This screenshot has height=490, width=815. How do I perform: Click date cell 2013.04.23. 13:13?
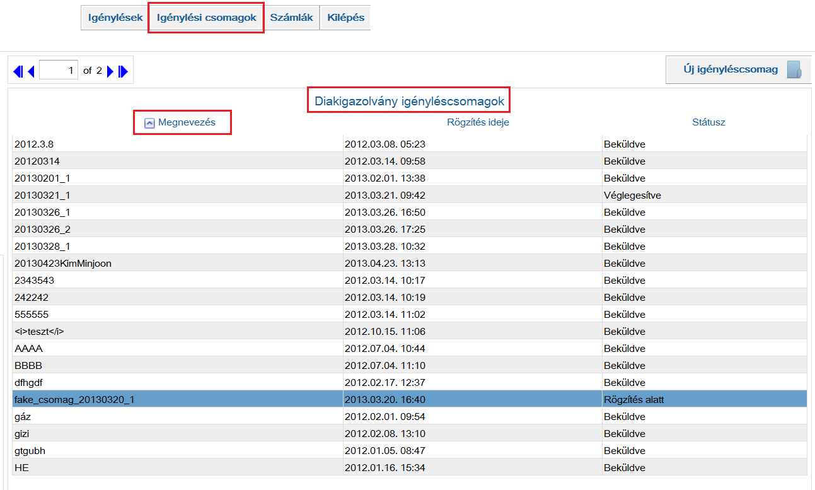point(473,263)
